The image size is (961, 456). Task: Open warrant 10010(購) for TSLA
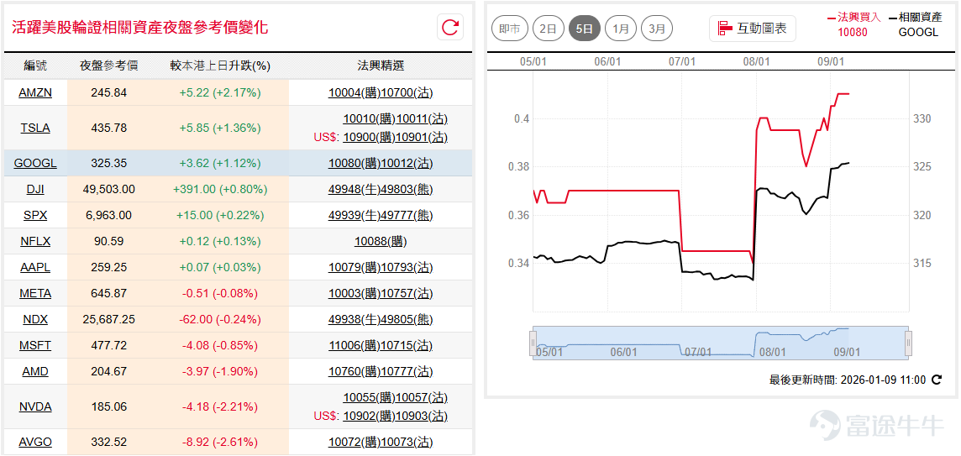click(x=369, y=119)
